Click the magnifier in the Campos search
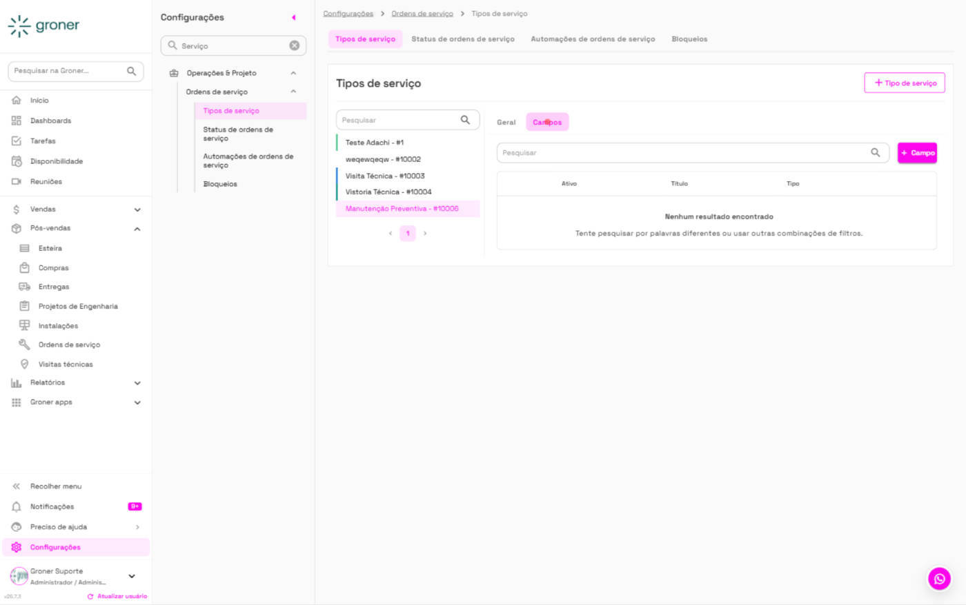 (x=875, y=153)
